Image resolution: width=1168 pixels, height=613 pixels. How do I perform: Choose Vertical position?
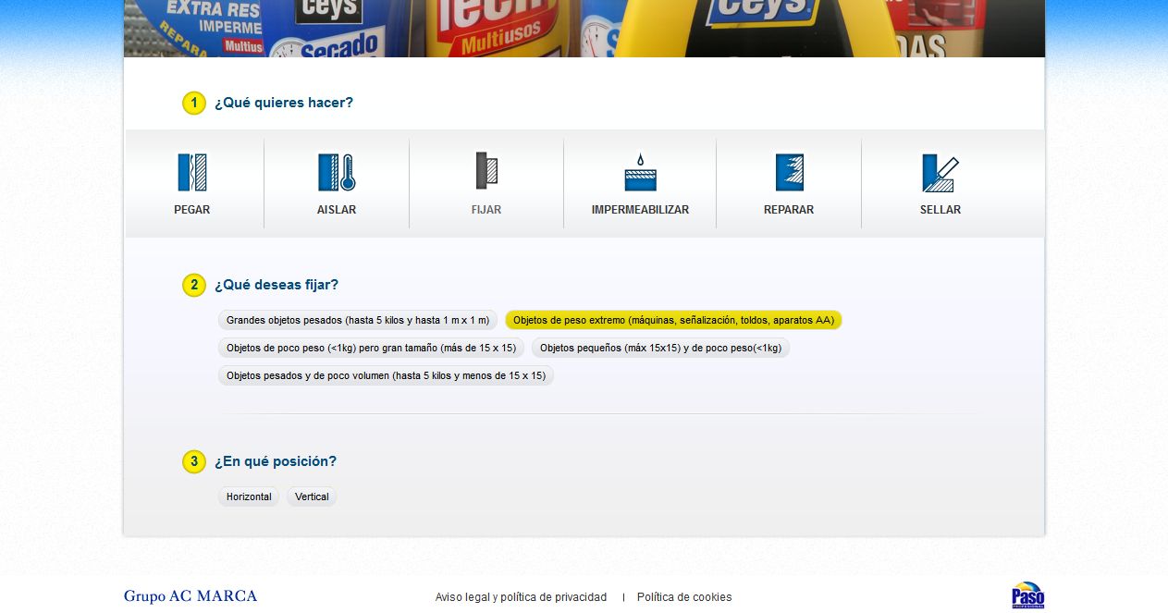[x=312, y=497]
